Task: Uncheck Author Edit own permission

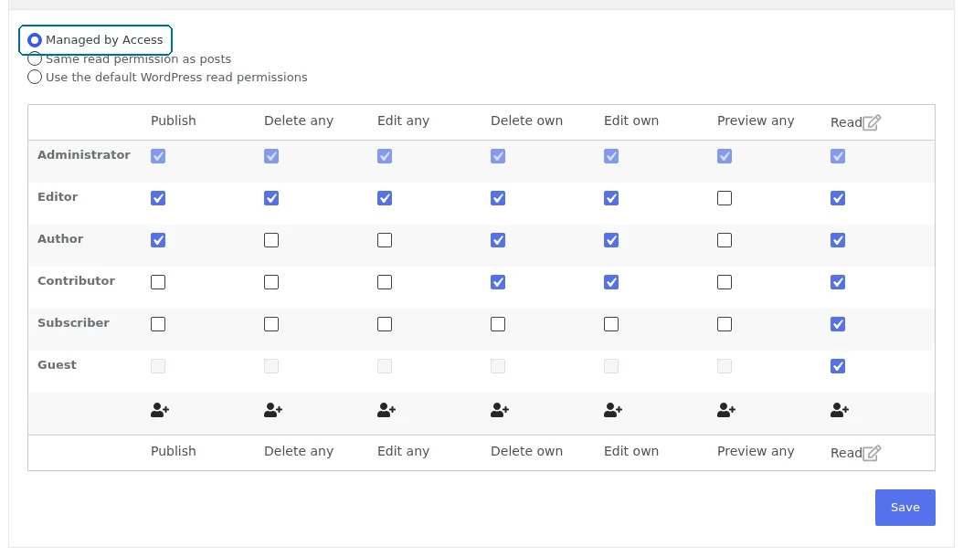Action: point(611,240)
